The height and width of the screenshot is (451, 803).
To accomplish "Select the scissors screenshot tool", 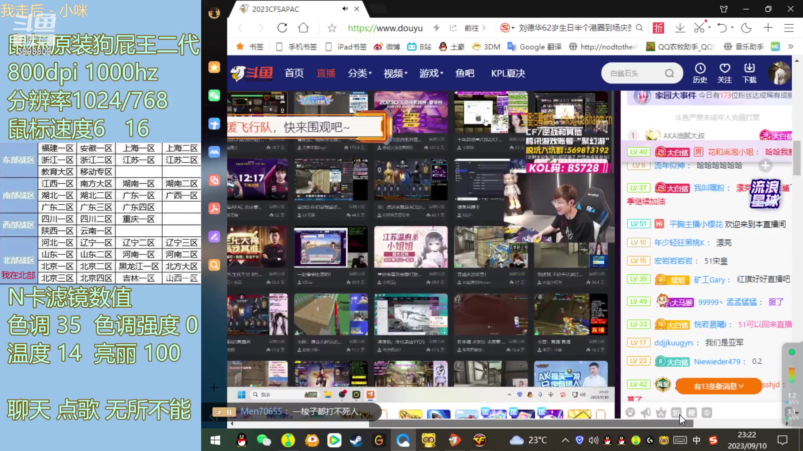I will tap(699, 28).
